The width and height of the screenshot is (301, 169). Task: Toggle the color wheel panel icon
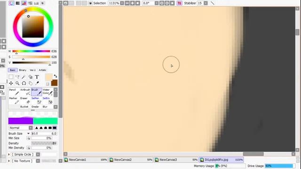pos(11,3)
